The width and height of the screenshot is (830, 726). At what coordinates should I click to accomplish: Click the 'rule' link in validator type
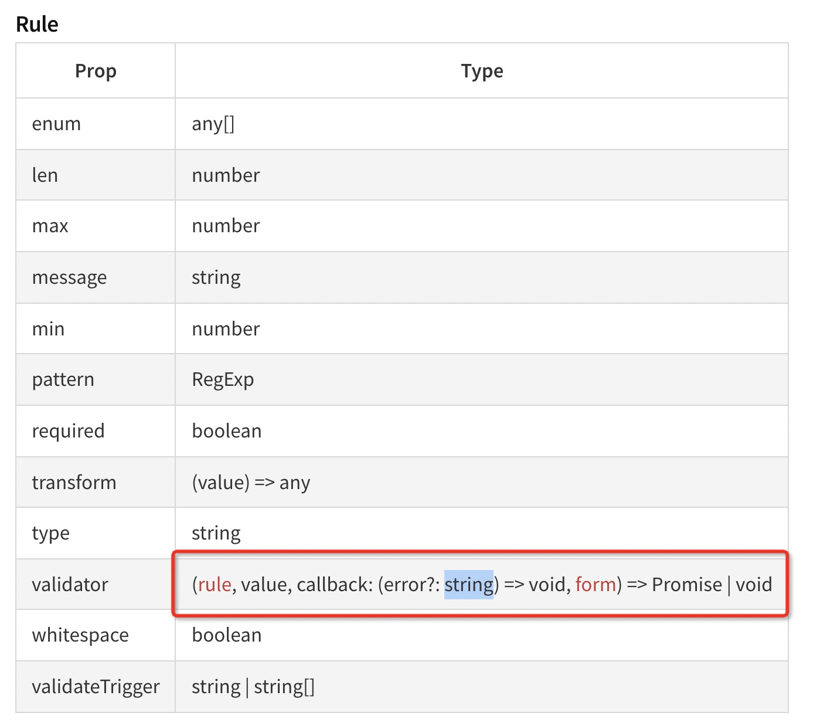point(215,585)
